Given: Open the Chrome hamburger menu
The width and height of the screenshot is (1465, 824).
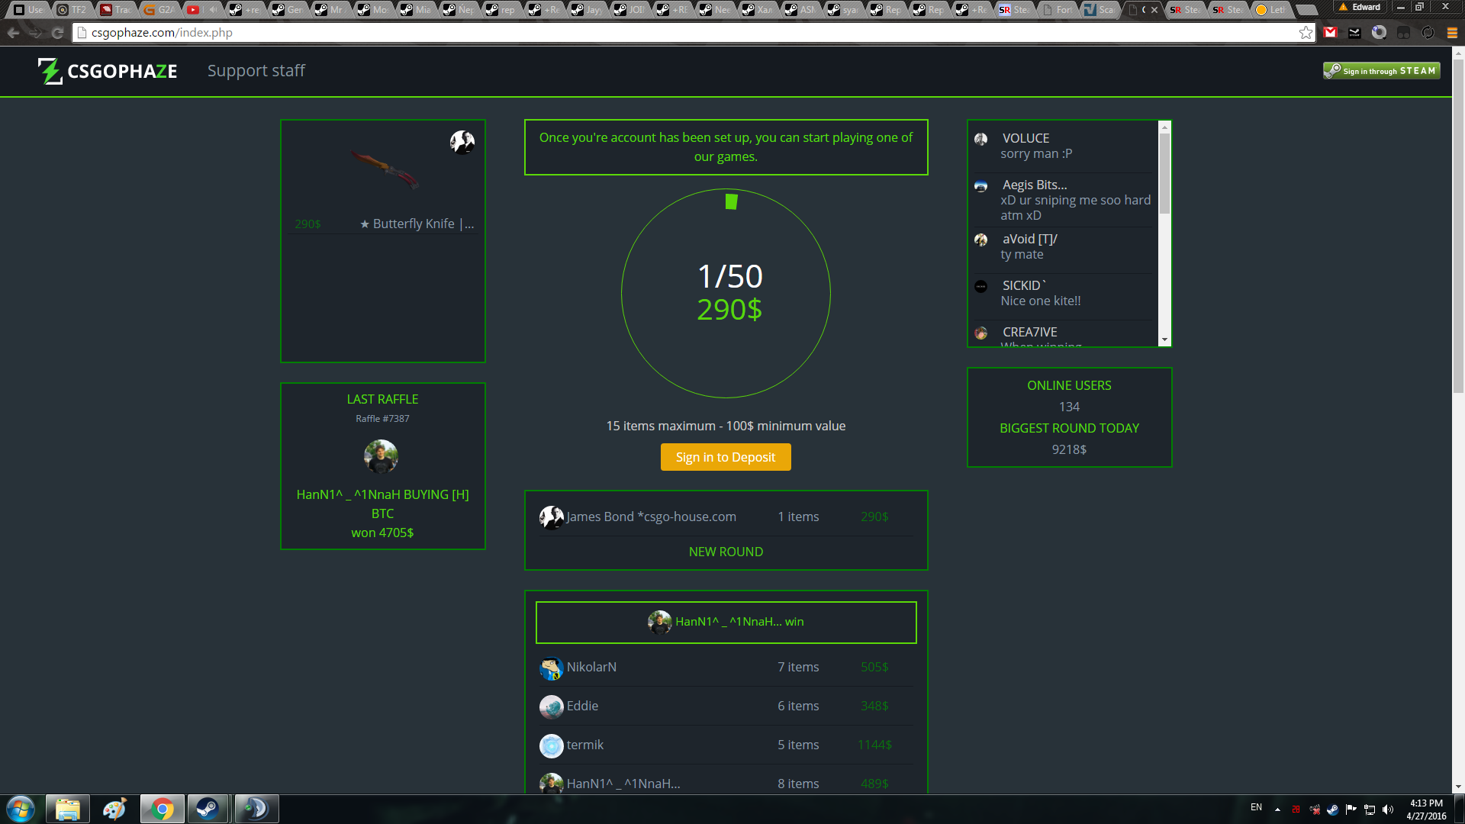Looking at the screenshot, I should (x=1452, y=33).
